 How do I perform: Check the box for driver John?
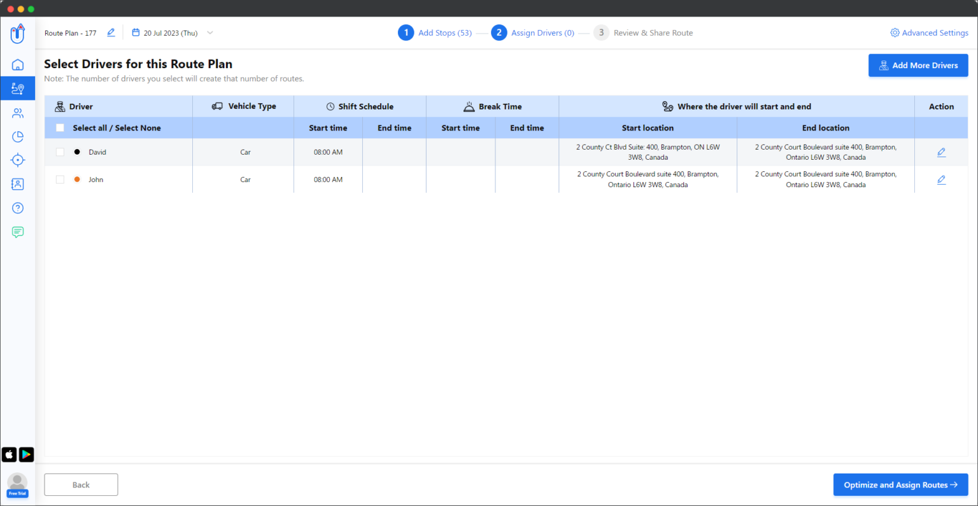pyautogui.click(x=60, y=179)
